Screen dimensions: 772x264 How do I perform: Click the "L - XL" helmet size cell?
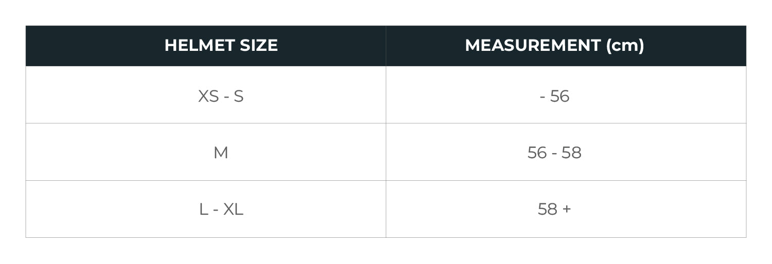point(221,209)
